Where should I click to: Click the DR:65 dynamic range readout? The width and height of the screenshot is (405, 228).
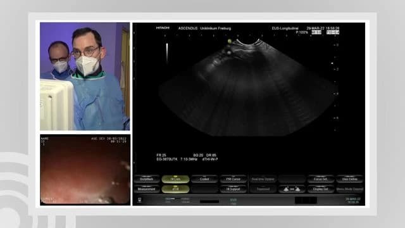point(211,155)
